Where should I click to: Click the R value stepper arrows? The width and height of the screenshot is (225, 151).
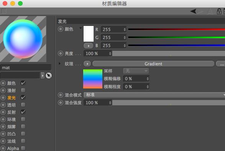[125, 29]
